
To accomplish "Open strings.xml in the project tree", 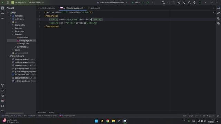I will pos(23,44).
